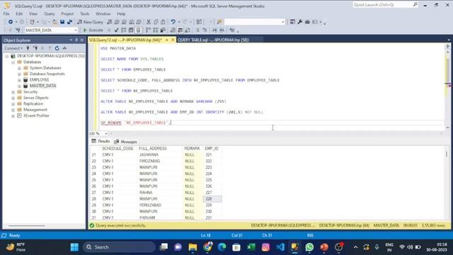Select the XEvent Profiler tree item

(x=36, y=115)
